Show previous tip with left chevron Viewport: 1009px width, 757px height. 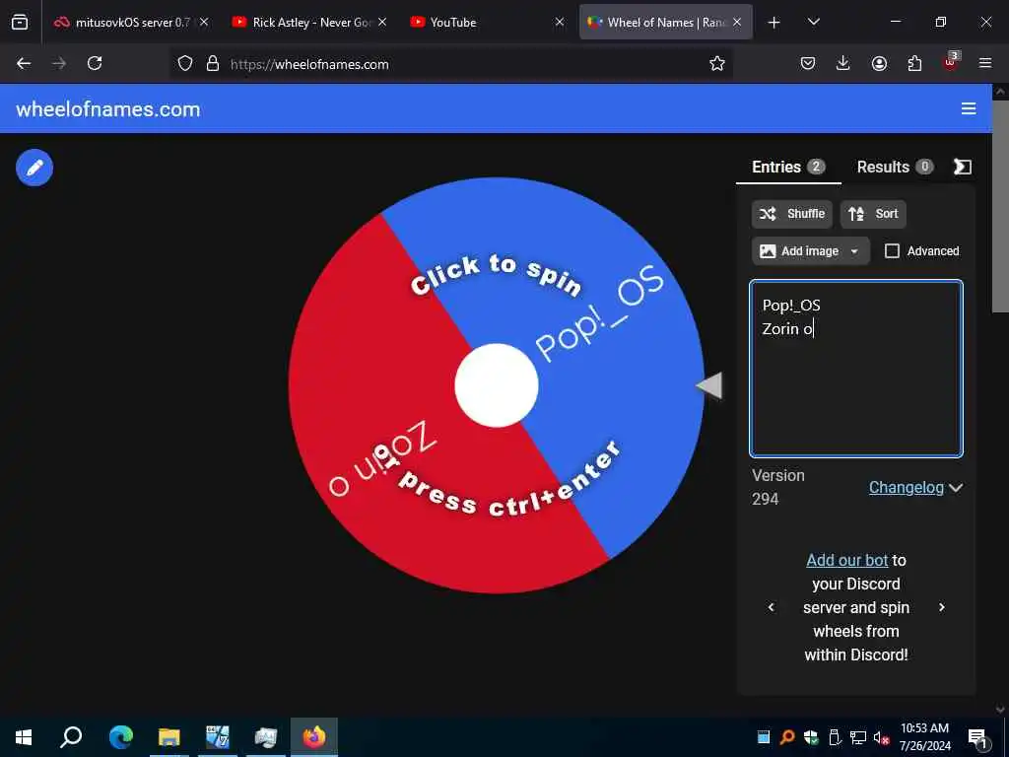771,607
